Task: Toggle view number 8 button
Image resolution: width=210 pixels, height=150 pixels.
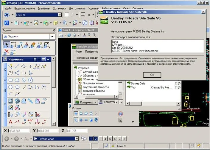Action: 124,139
